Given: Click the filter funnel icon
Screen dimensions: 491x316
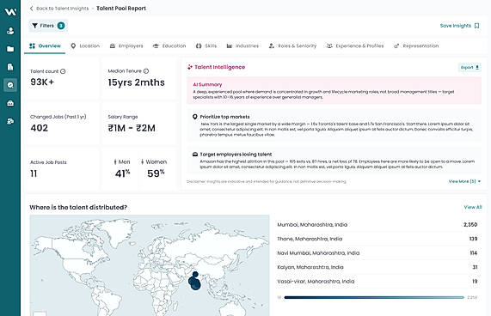Looking at the screenshot, I should [34, 26].
